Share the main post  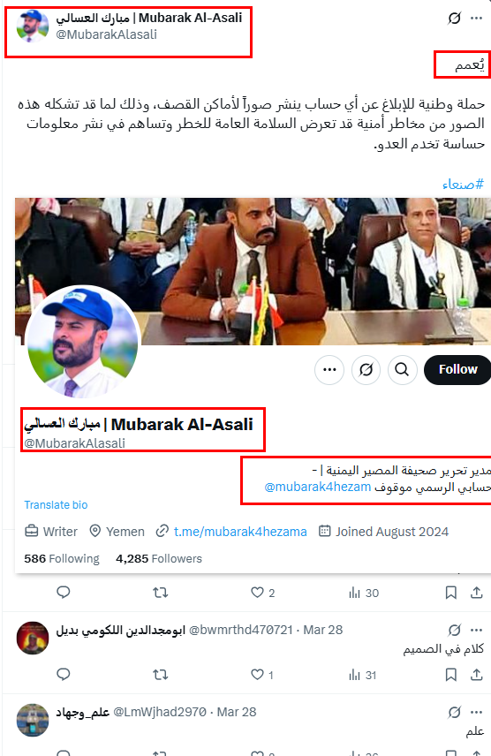tap(477, 593)
